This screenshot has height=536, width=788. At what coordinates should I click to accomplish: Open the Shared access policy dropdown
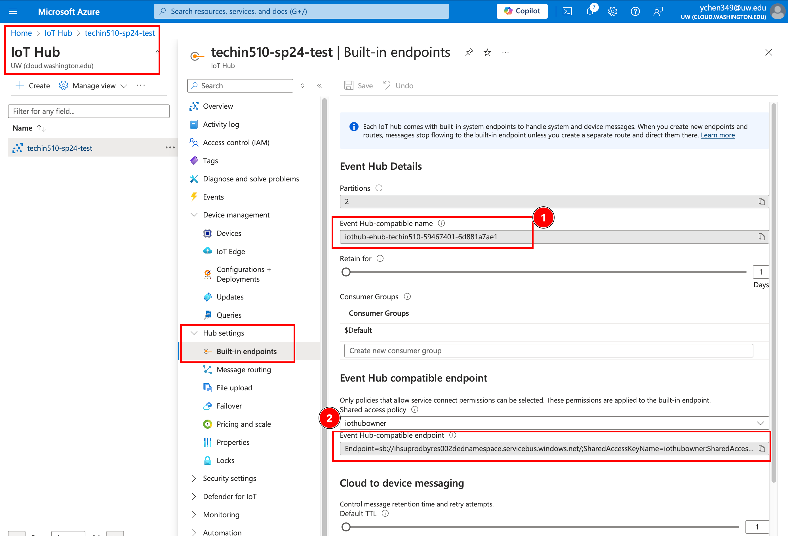pyautogui.click(x=554, y=423)
